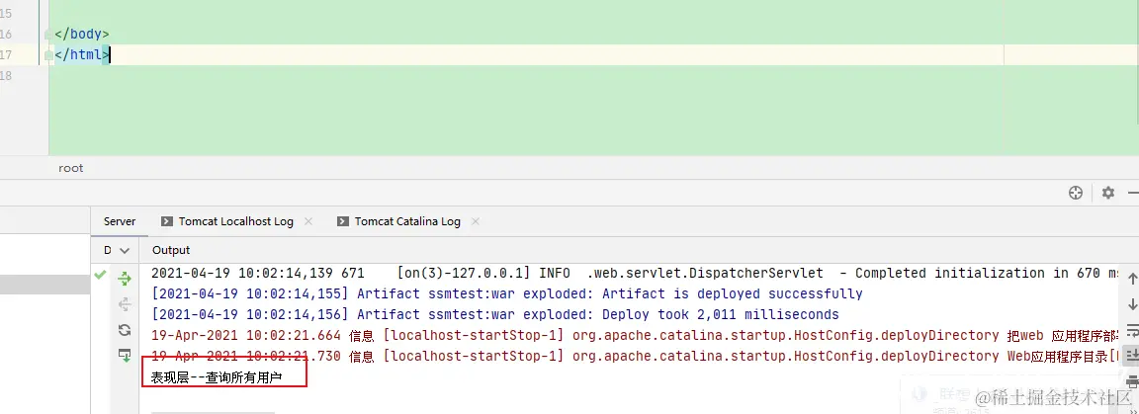Click the Up the Stack Trace arrow
Viewport: 1139px width, 414px height.
click(x=1132, y=279)
